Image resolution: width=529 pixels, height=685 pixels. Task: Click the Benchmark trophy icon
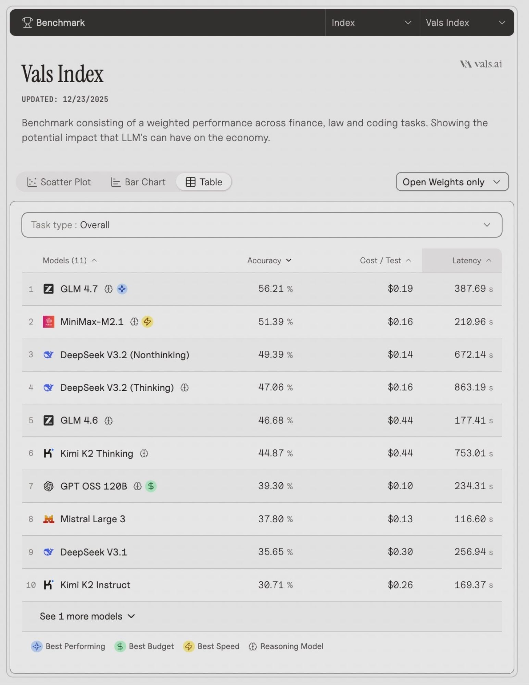click(27, 23)
